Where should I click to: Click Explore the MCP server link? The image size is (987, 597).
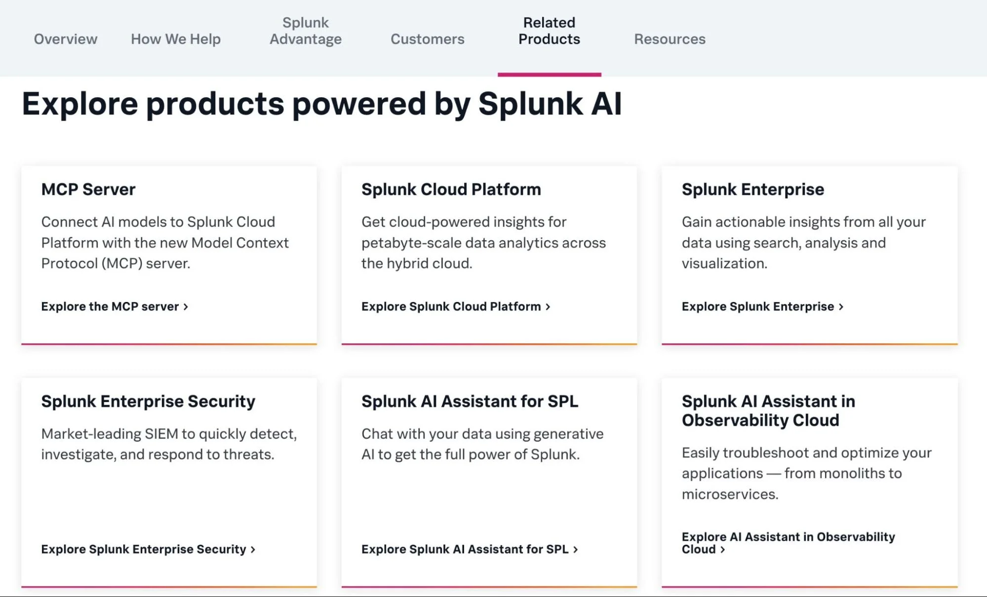click(x=109, y=306)
